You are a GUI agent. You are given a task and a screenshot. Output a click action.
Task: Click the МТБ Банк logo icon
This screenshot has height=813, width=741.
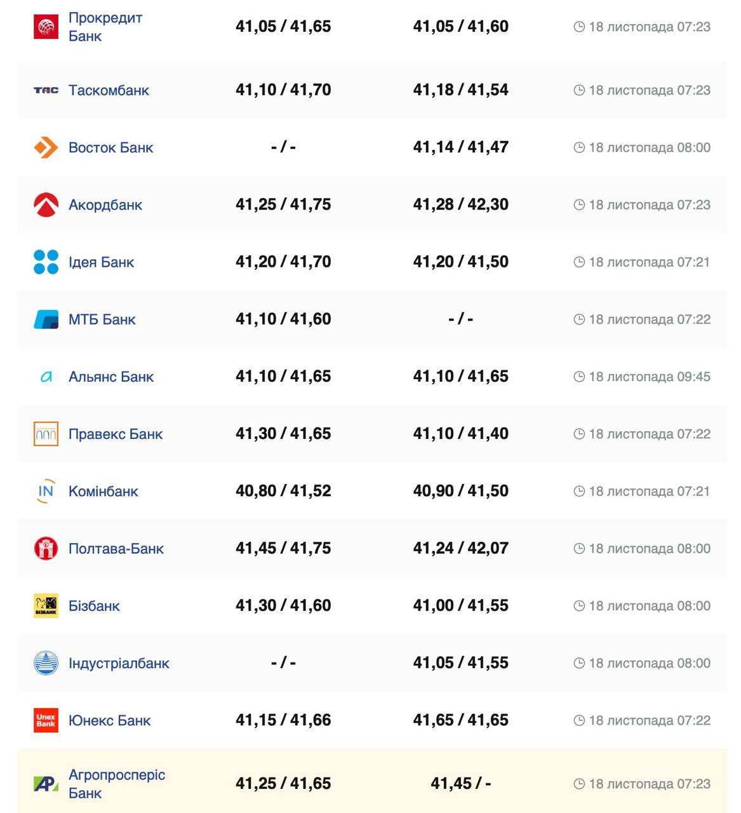pos(46,319)
